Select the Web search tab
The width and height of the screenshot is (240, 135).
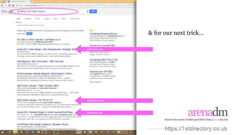point(19,19)
